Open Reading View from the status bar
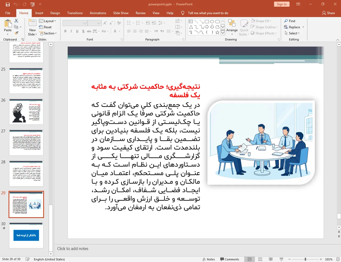Screen dimensions: 341x262 click(271, 259)
